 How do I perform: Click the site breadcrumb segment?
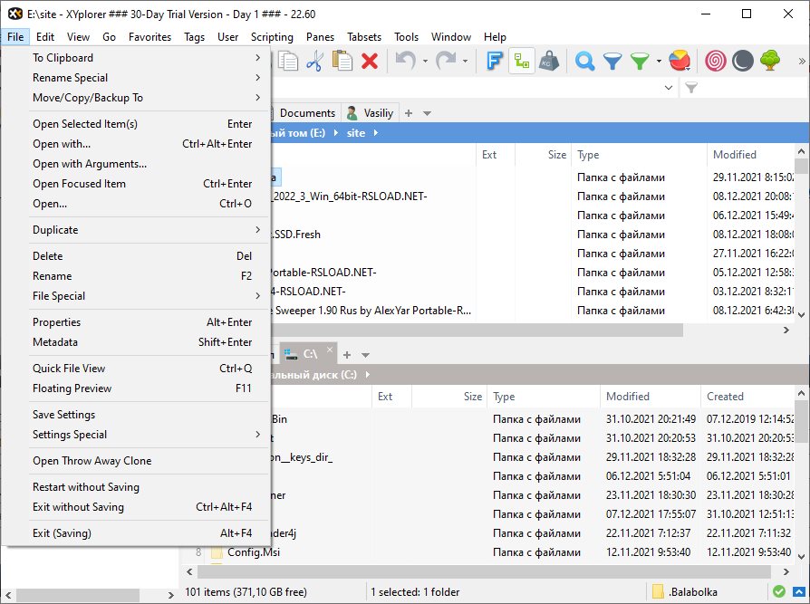pos(356,133)
